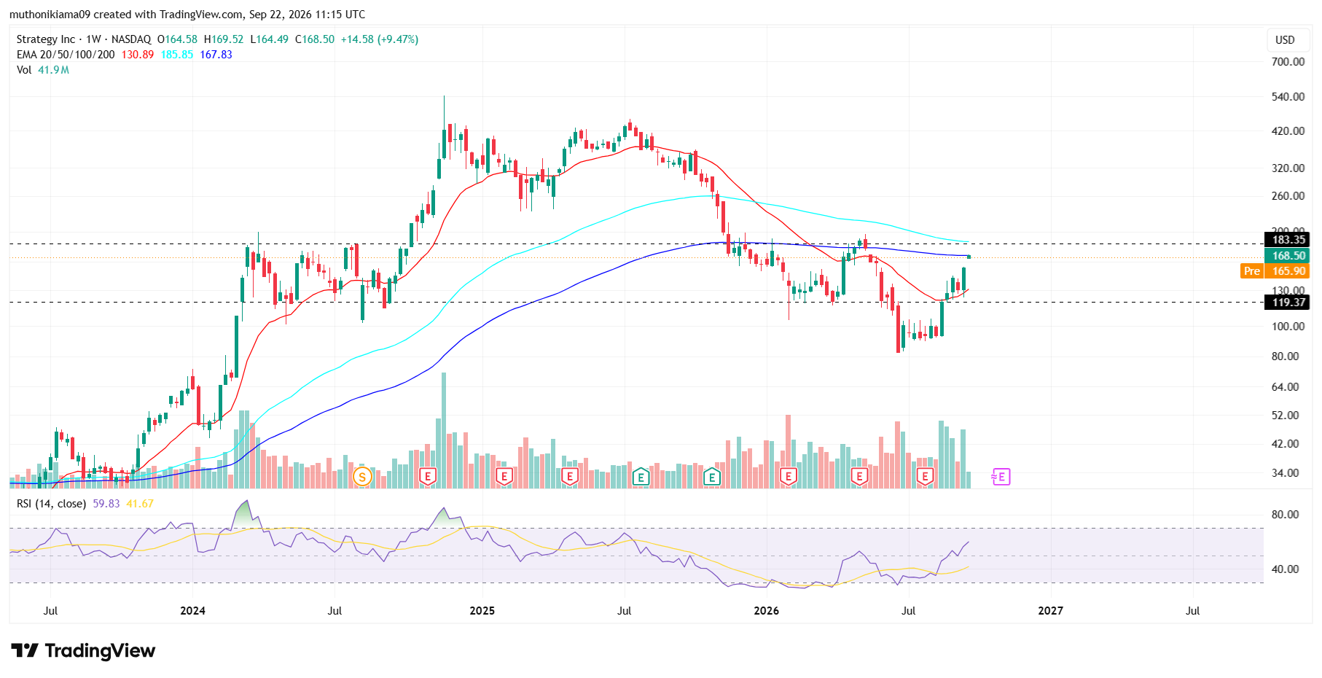
Task: Click the 420.00 price axis label
Action: pos(1288,131)
